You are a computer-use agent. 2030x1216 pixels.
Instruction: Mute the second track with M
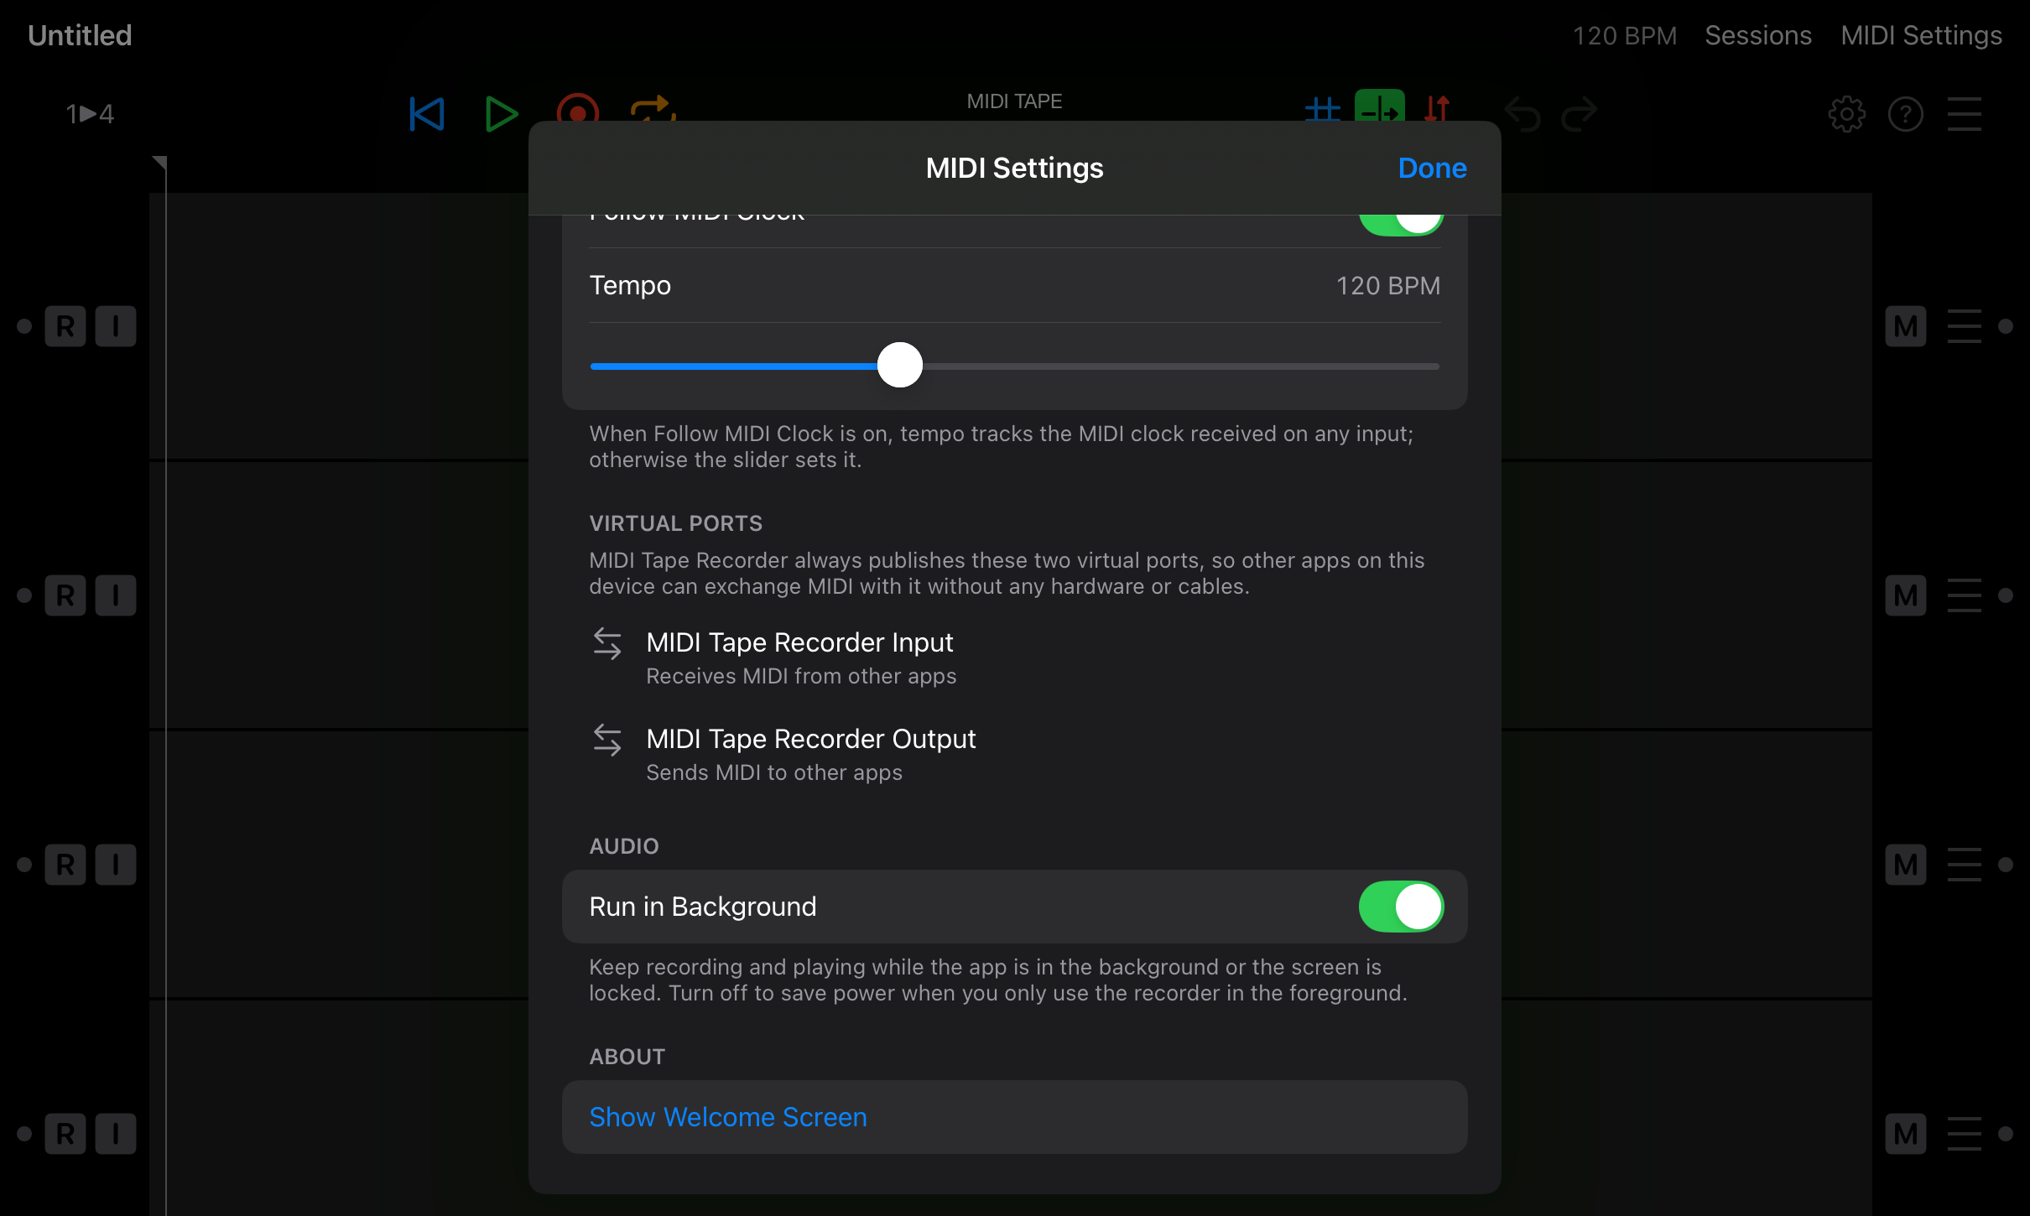[x=1906, y=595]
